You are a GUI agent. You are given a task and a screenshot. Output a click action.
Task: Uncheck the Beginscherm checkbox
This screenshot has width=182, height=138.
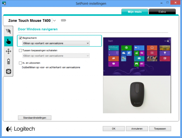20,38
